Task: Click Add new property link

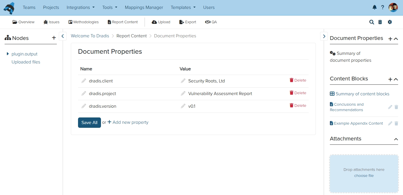Action: 128,122
